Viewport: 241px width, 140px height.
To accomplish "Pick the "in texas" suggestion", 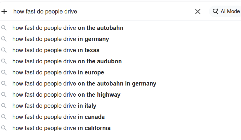I will click(56, 50).
